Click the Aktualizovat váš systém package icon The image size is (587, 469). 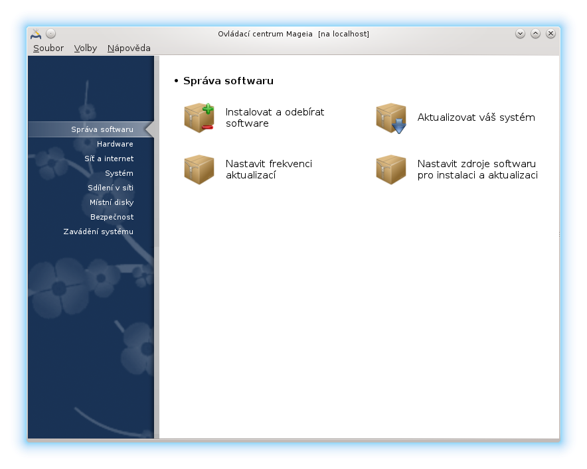(391, 118)
